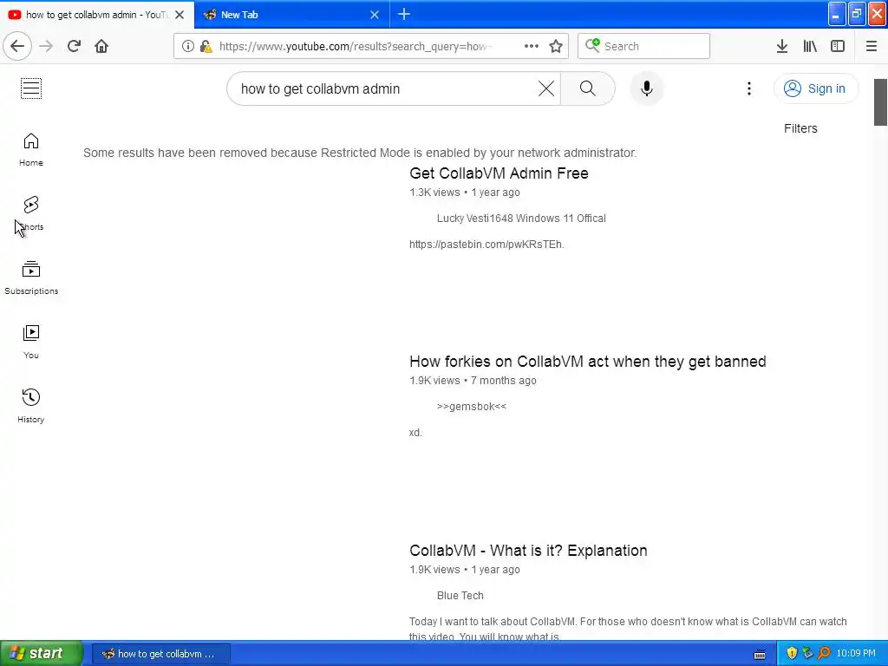Screen dimensions: 888x666
Task: Go to YouTube Home in sidebar
Action: pyautogui.click(x=31, y=149)
